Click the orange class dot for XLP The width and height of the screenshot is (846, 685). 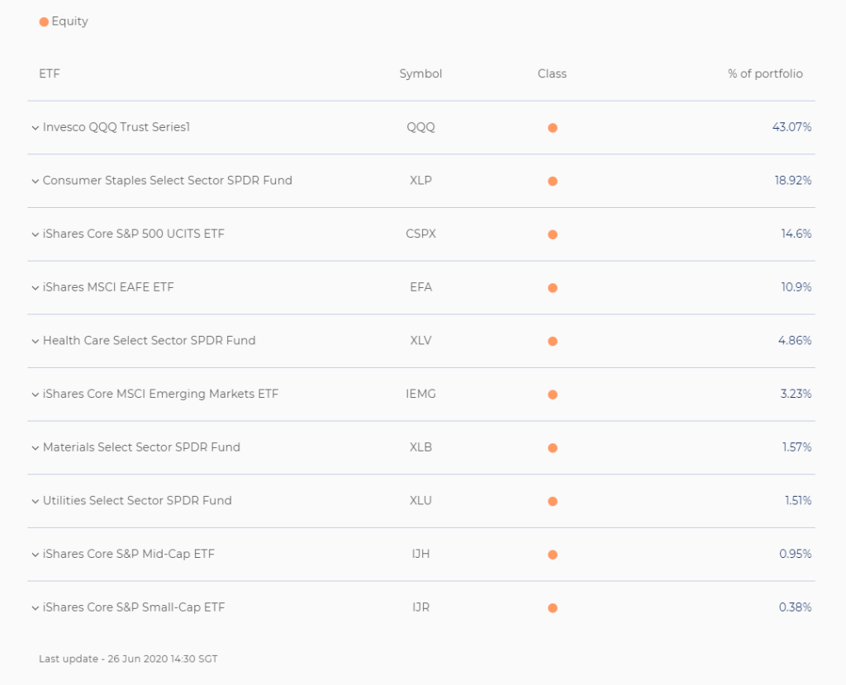552,181
